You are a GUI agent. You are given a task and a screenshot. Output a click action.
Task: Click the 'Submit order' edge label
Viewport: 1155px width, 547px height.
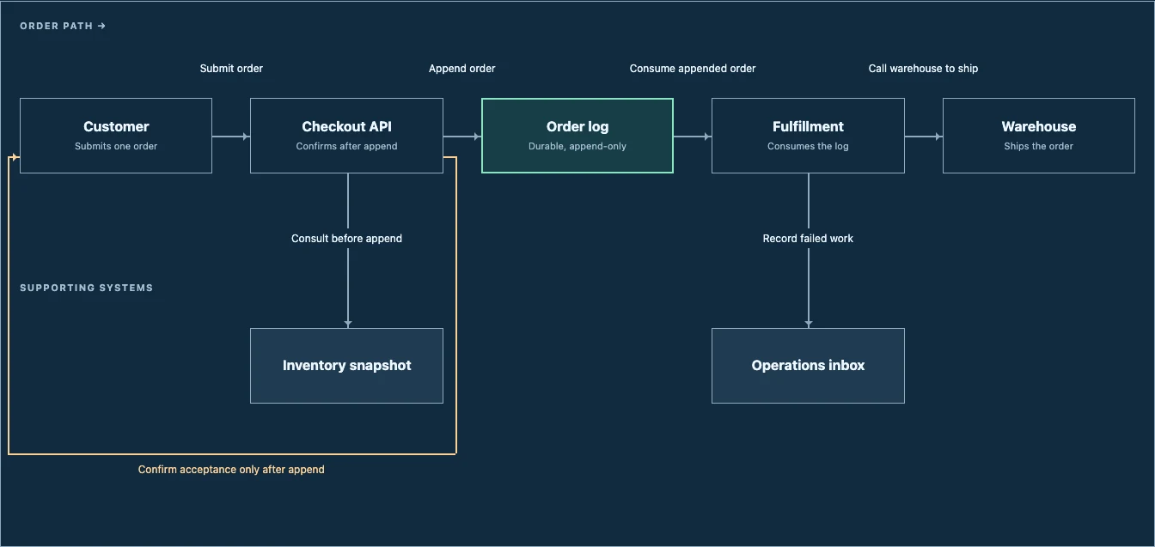pyautogui.click(x=231, y=69)
